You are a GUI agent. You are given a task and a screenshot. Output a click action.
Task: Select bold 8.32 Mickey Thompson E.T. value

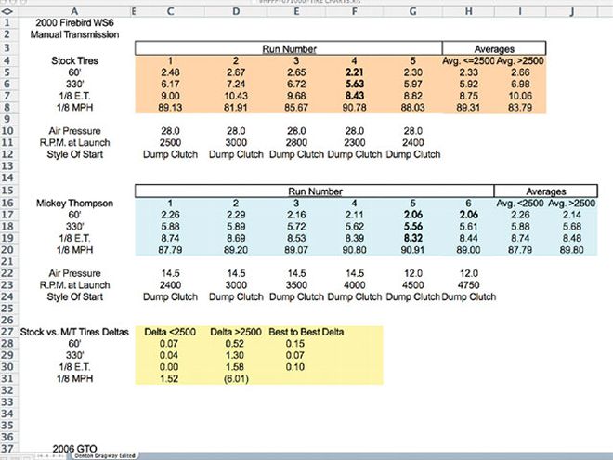pyautogui.click(x=412, y=238)
